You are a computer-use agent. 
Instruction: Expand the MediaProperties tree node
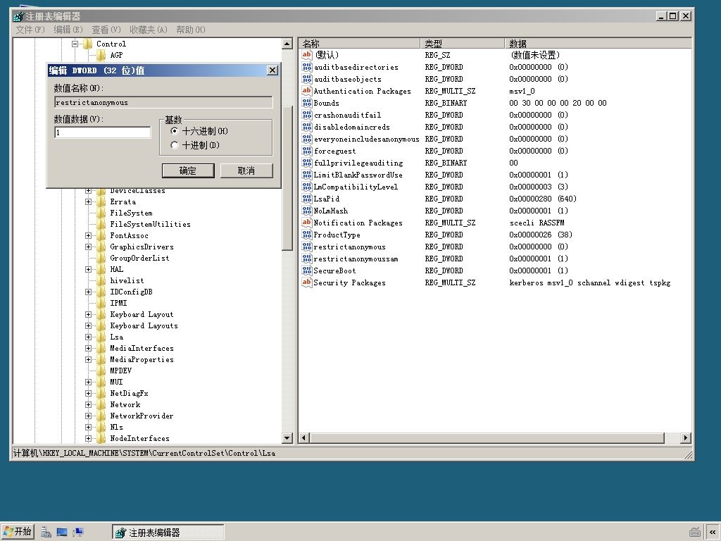[x=88, y=360]
